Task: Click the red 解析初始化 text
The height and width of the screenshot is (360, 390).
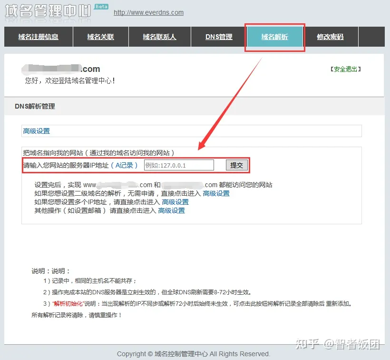Action: (x=68, y=303)
